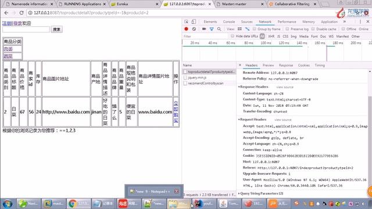The image size is (372, 209).
Task: Click the network Filter text field
Action: click(205, 36)
